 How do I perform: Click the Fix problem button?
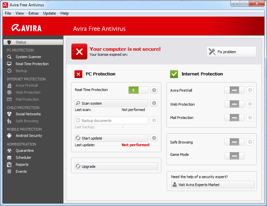pyautogui.click(x=231, y=51)
